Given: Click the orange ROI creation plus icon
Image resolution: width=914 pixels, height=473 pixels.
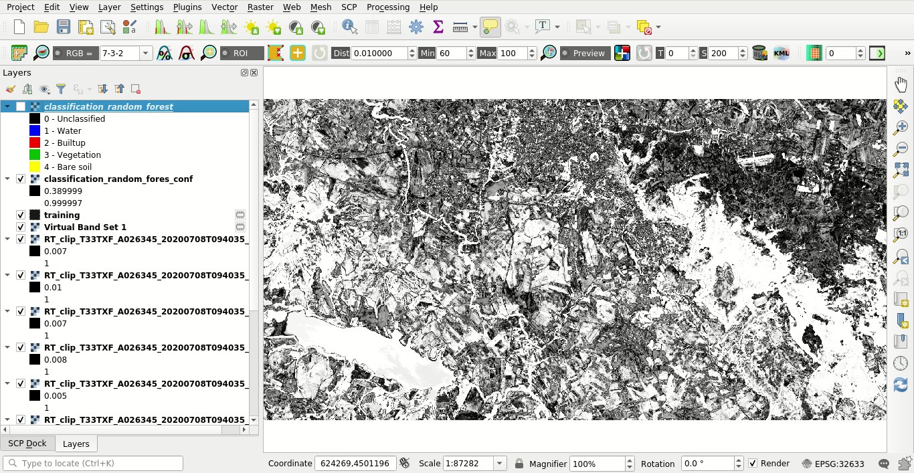Looking at the screenshot, I should (298, 53).
